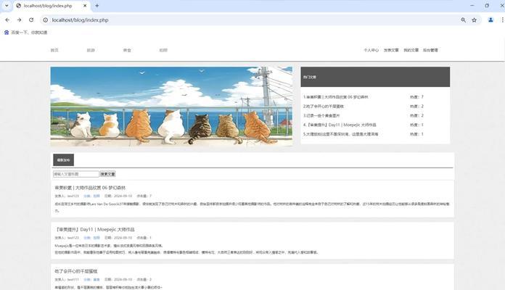Viewport: 505px width, 290px height.
Task: Click the 搜索文章 button
Action: (x=107, y=174)
